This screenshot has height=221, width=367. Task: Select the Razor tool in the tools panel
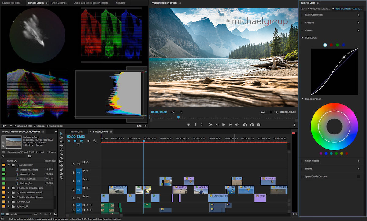pos(61,158)
